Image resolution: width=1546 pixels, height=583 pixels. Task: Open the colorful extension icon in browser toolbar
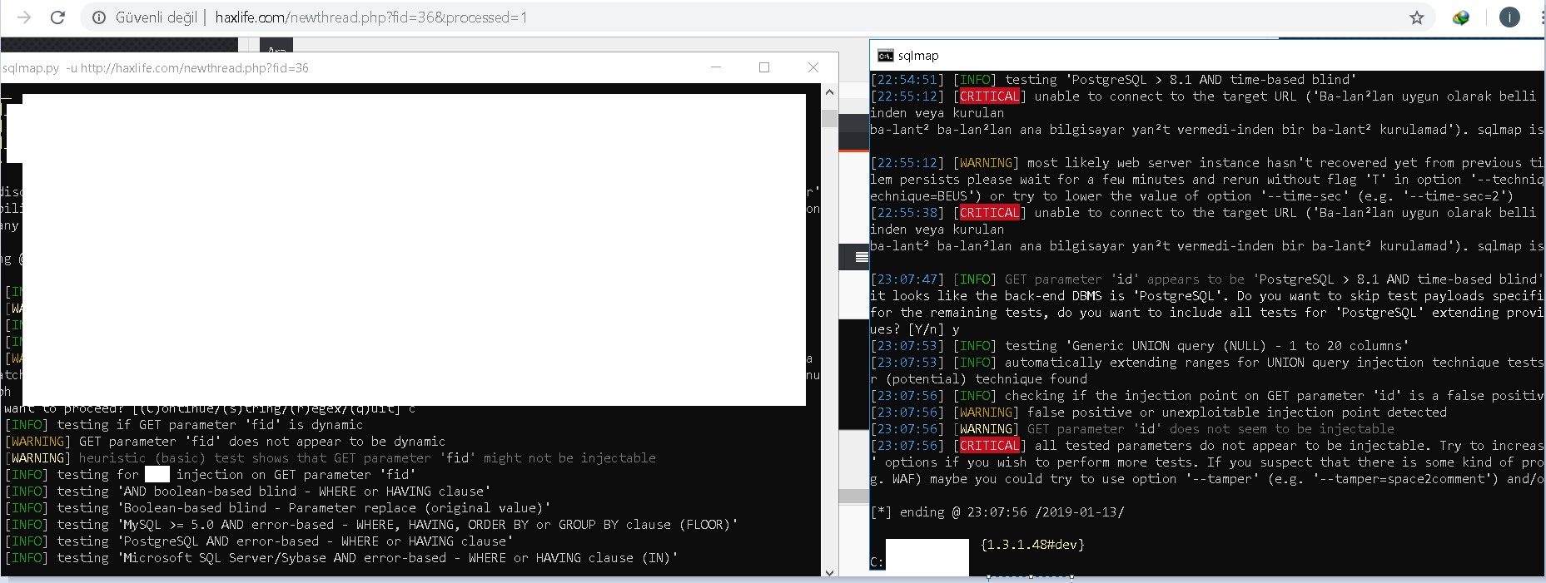(1461, 17)
